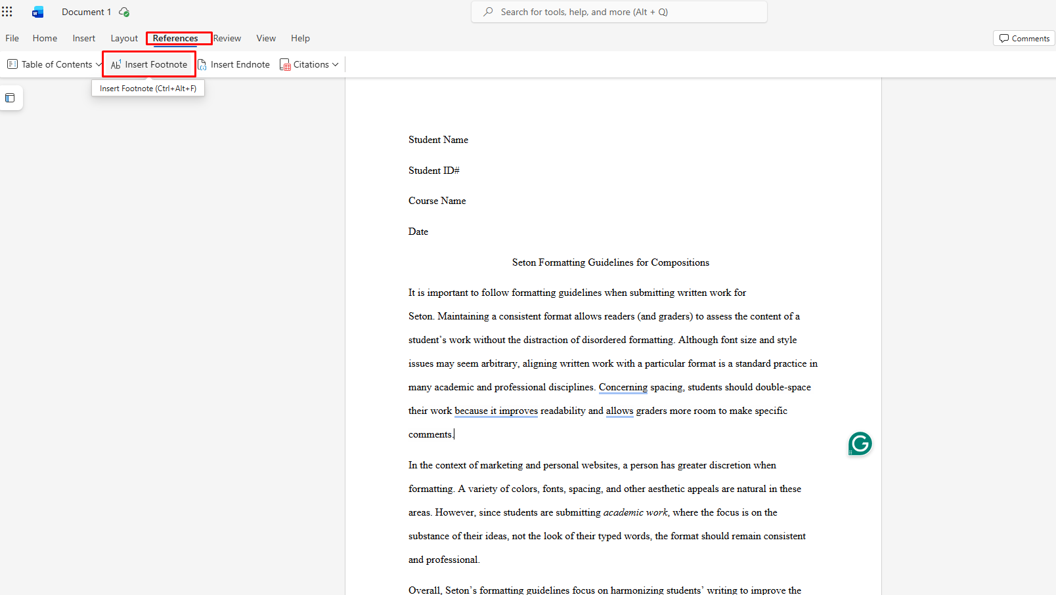Click the Insert Footnote button

(149, 64)
